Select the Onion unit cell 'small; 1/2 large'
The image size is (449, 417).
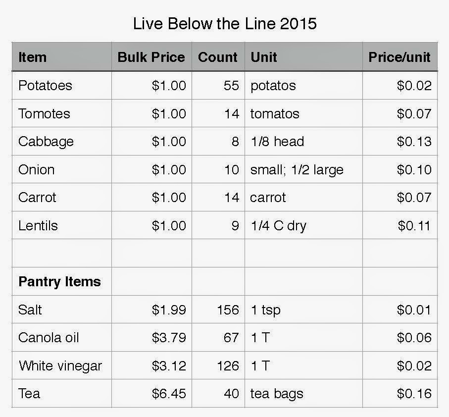[303, 169]
